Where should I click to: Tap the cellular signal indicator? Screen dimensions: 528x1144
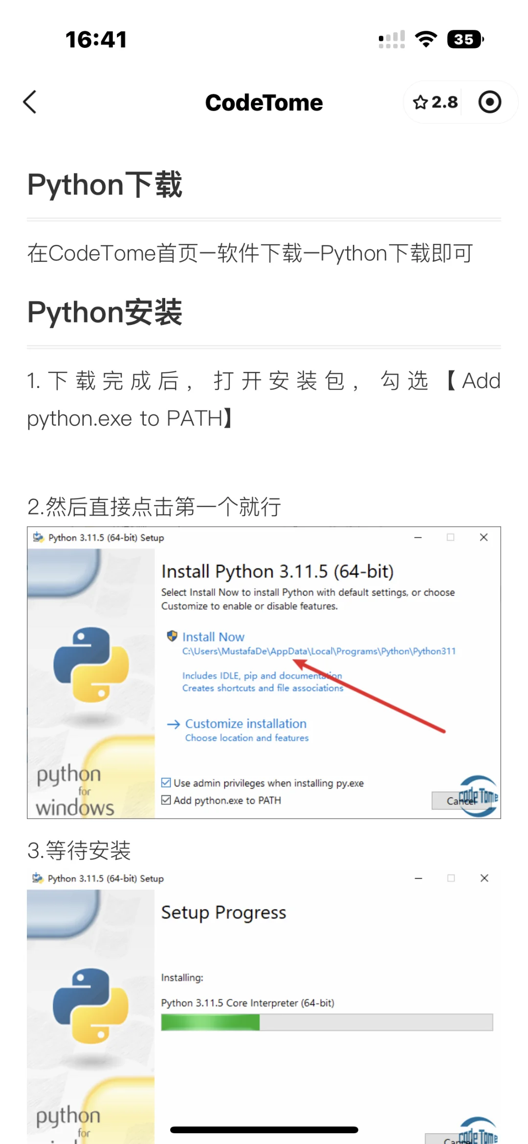[x=392, y=40]
